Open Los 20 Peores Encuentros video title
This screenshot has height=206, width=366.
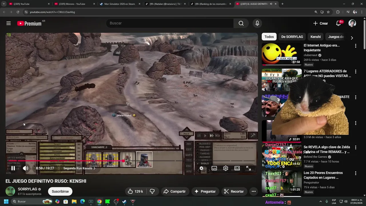click(x=323, y=175)
